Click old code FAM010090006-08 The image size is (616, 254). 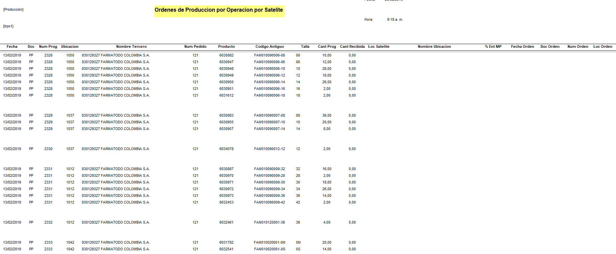click(x=270, y=55)
